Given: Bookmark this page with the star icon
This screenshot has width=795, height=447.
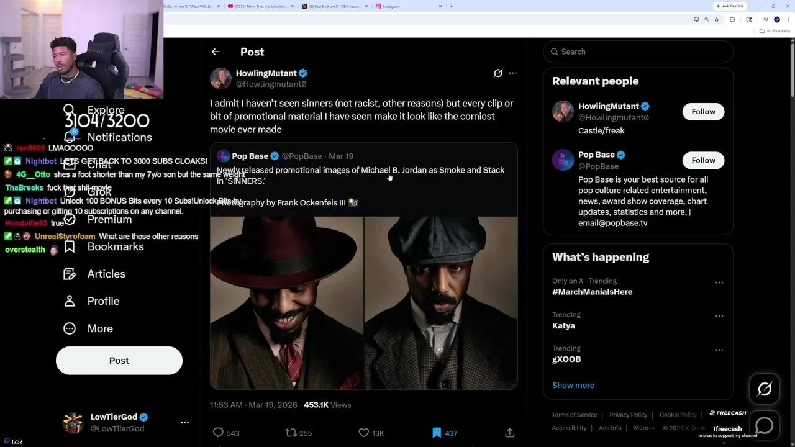Looking at the screenshot, I should tap(717, 20).
